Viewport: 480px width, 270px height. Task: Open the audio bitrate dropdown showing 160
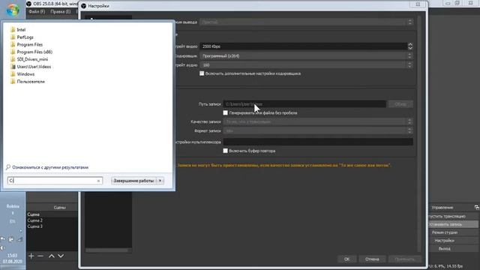306,65
